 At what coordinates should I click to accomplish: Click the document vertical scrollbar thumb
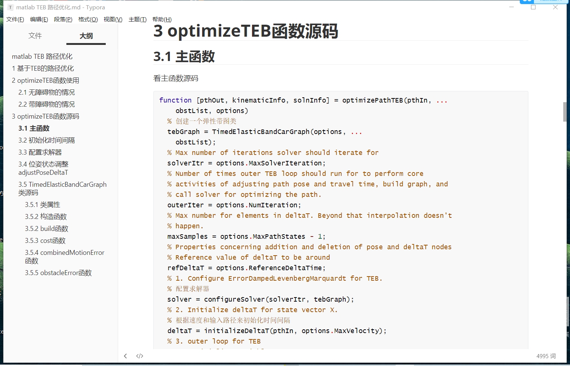click(x=565, y=112)
